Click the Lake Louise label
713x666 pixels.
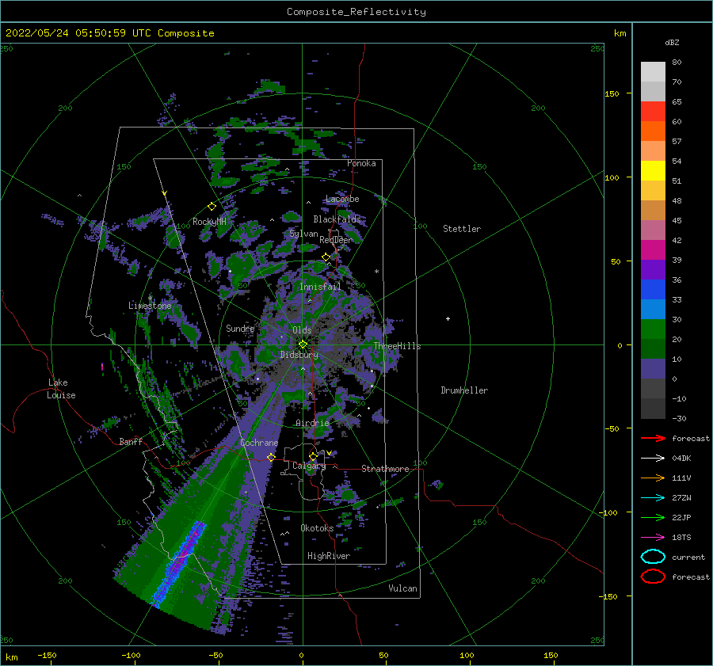[61, 389]
